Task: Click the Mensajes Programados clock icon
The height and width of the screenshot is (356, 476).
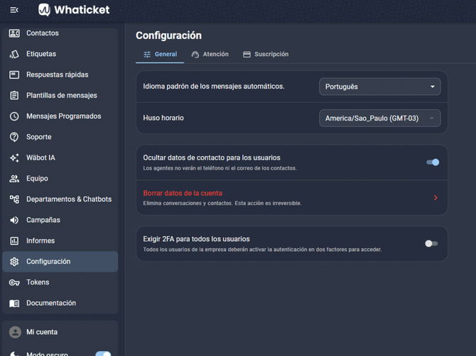Action: (x=14, y=116)
